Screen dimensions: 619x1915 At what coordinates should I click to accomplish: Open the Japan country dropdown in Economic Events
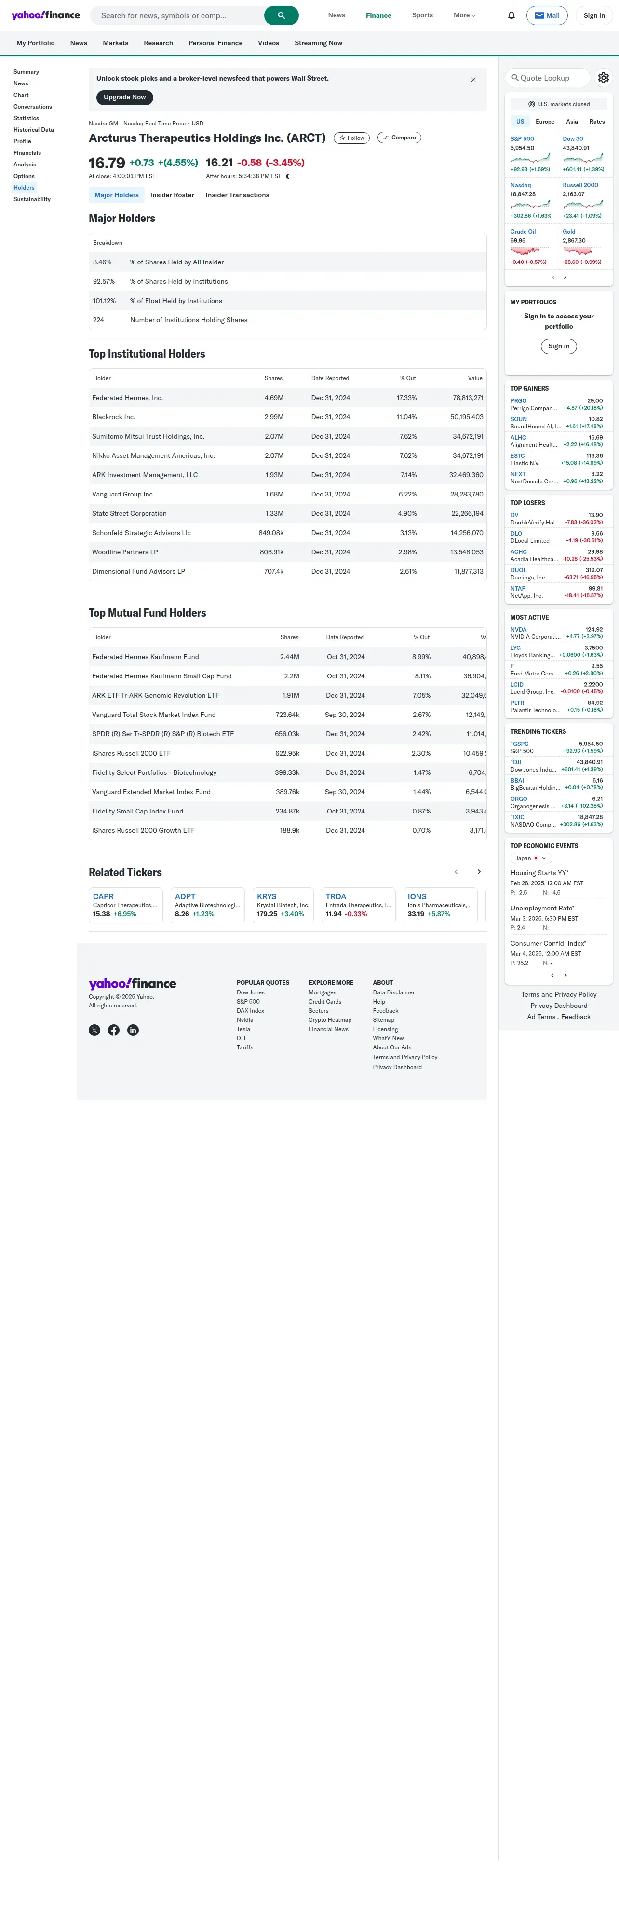pos(531,858)
